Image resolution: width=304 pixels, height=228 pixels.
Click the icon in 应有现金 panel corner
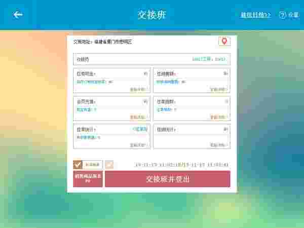tap(145, 73)
